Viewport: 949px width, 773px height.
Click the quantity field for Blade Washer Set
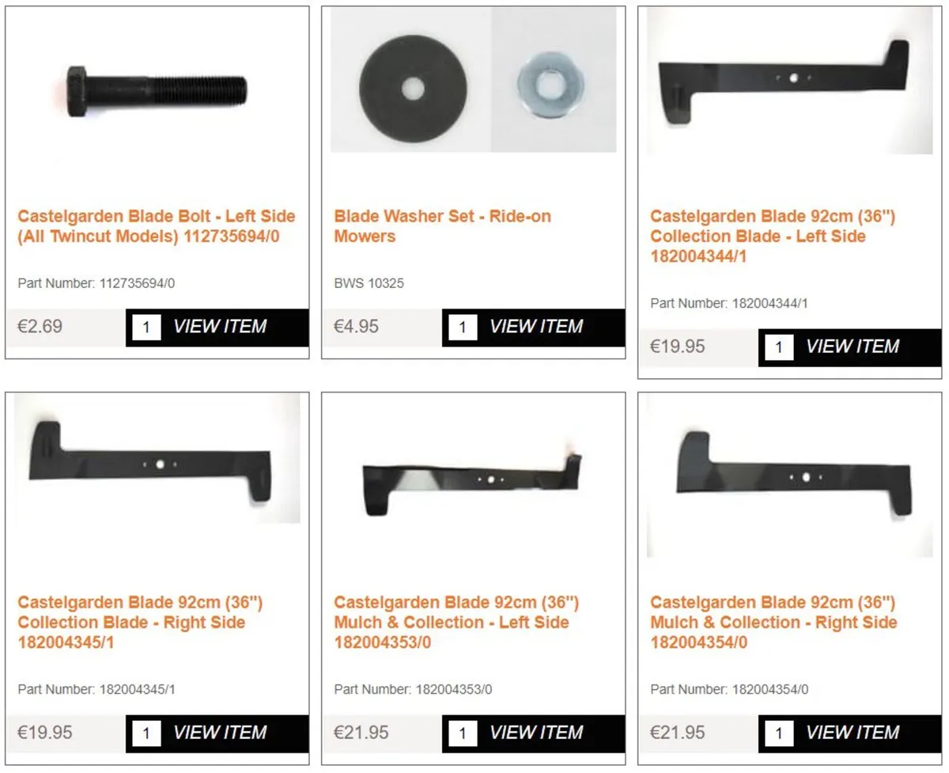[x=463, y=327]
